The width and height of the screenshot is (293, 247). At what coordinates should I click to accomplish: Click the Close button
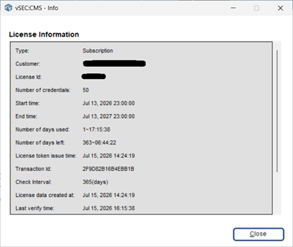pyautogui.click(x=258, y=234)
